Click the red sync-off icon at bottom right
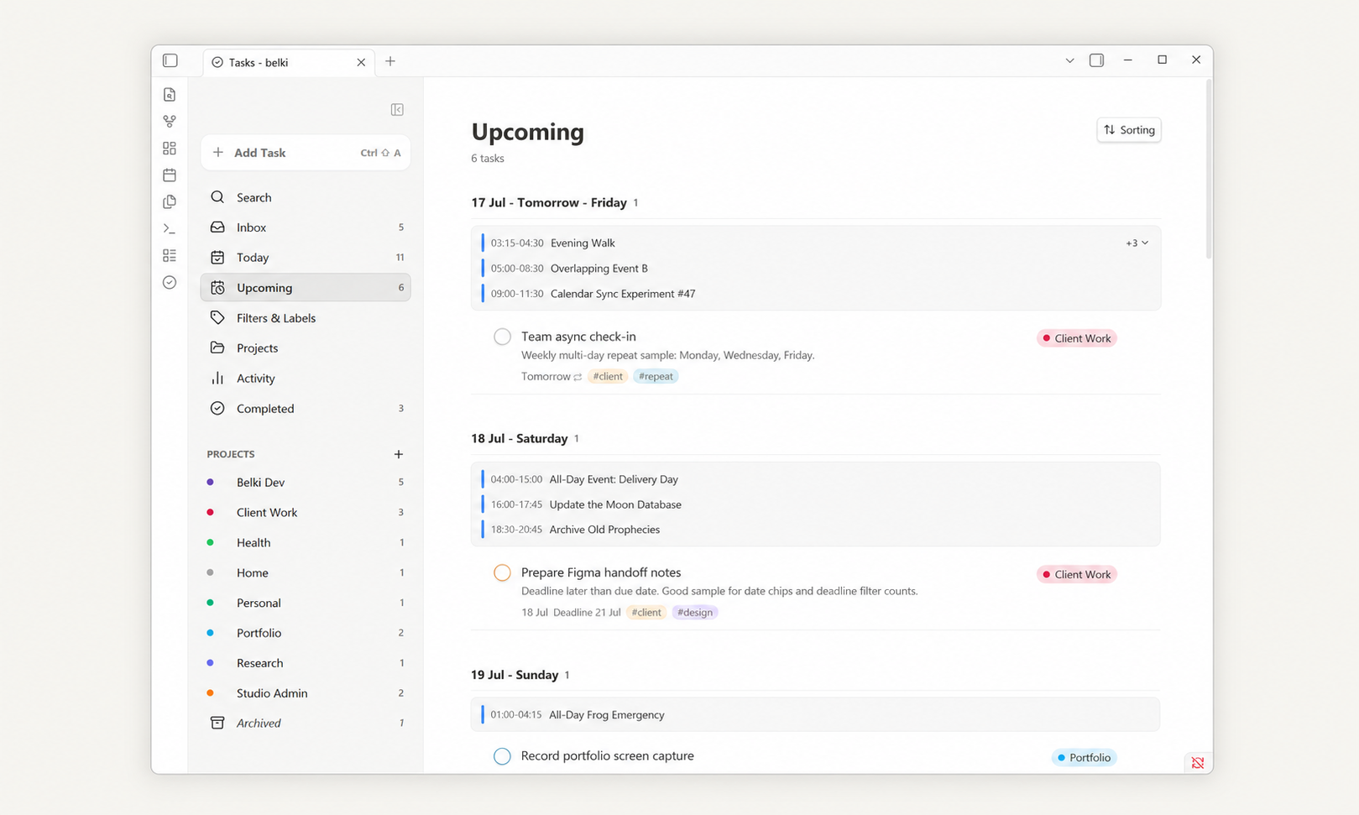The image size is (1359, 815). (1198, 763)
